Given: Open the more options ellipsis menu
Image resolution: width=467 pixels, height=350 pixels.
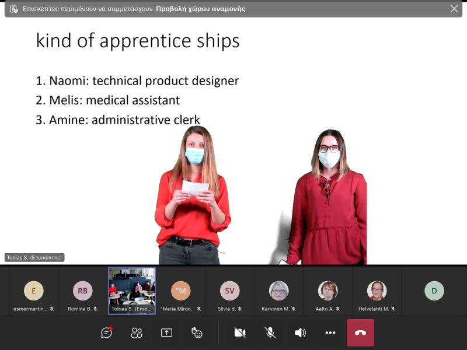Looking at the screenshot, I should point(330,332).
